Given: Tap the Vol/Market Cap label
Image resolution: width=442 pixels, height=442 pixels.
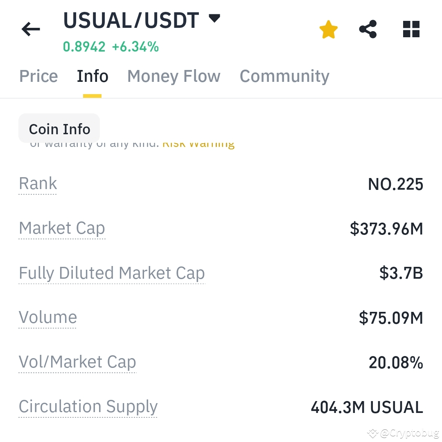Looking at the screenshot, I should point(77,362).
